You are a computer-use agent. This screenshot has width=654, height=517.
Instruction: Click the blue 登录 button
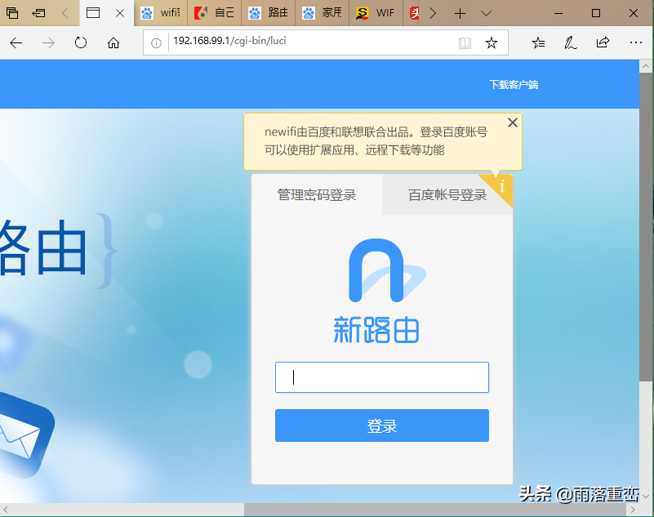[x=382, y=426]
